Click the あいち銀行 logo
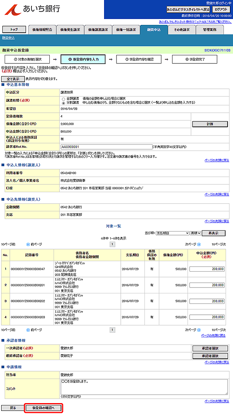 coord(32,9)
